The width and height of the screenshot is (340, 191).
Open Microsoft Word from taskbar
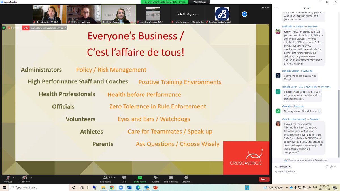click(129, 187)
